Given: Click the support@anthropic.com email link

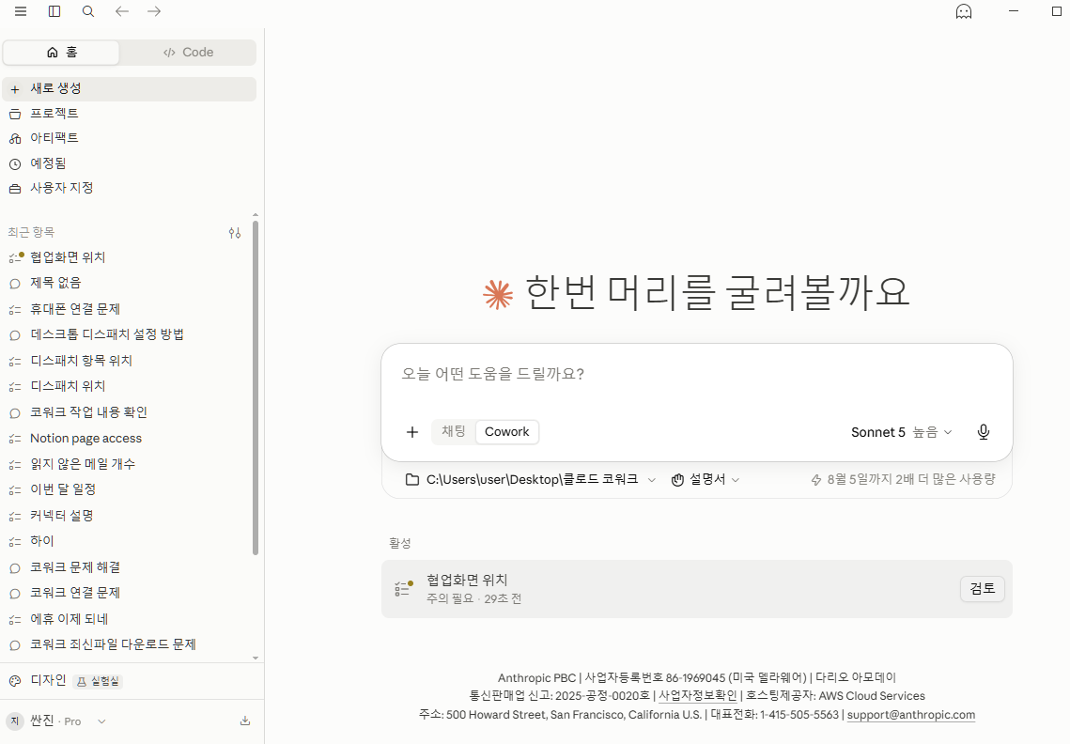Looking at the screenshot, I should (911, 715).
